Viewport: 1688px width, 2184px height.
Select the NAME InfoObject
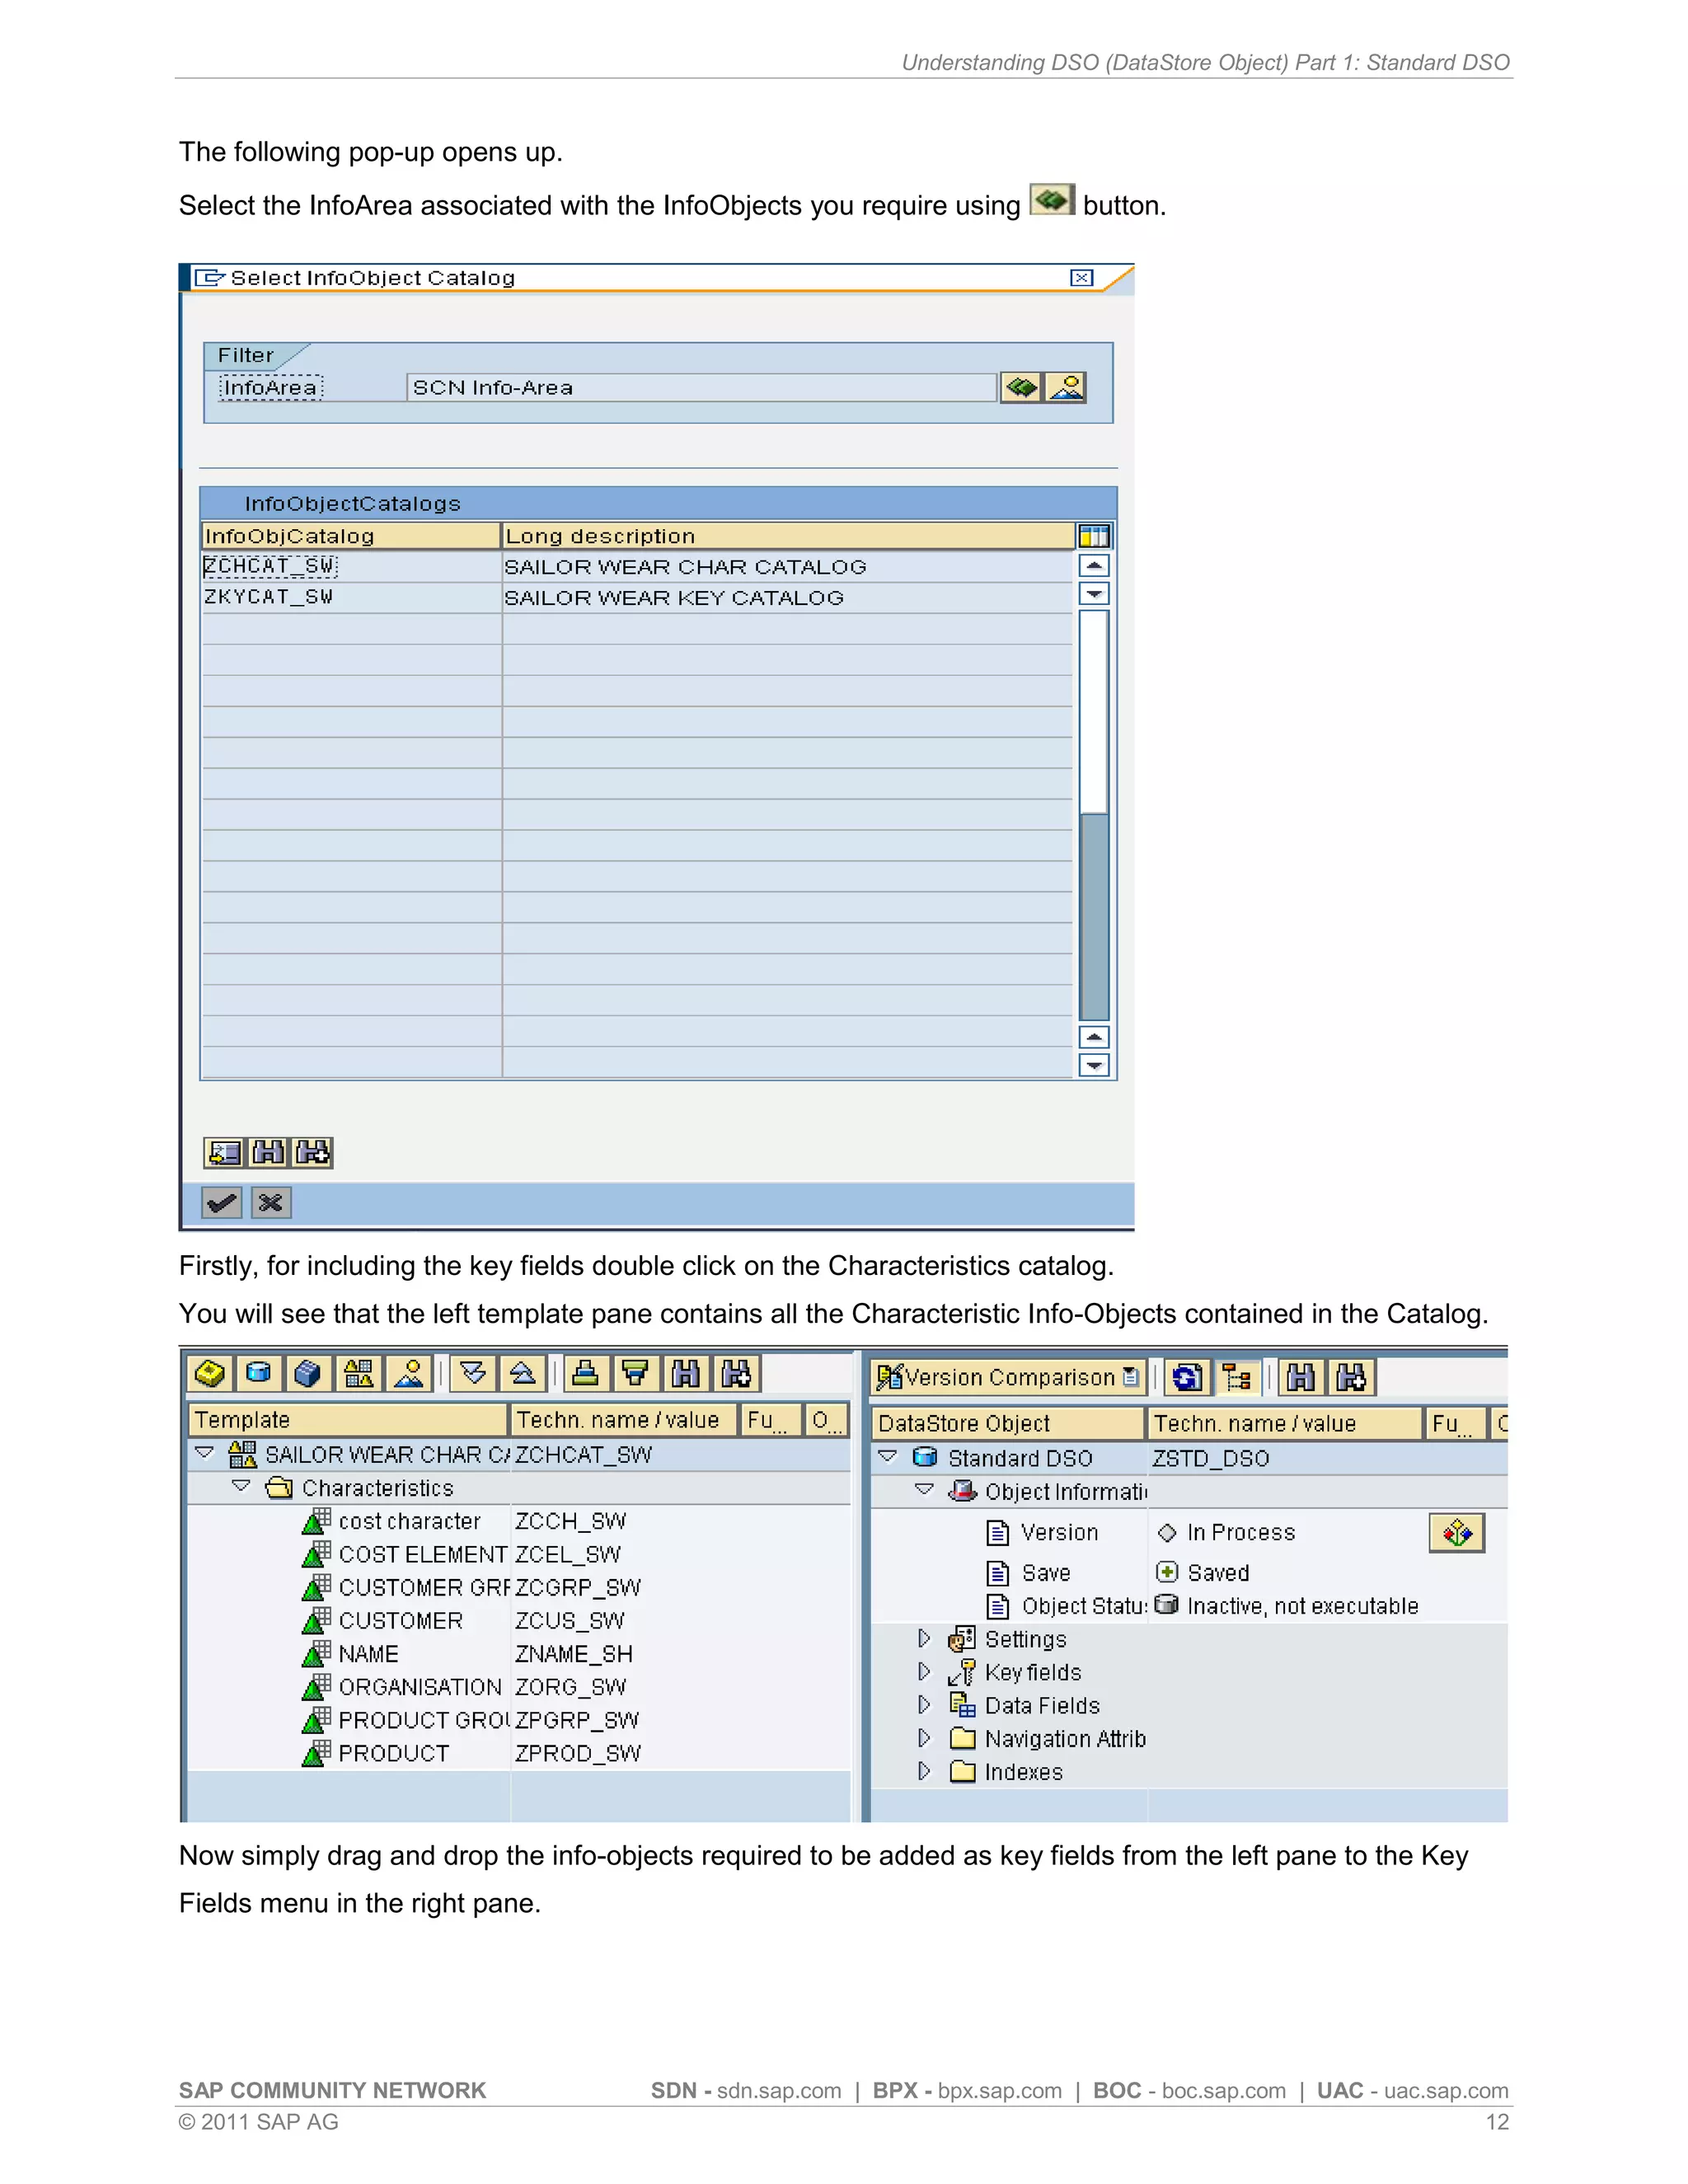[368, 1654]
